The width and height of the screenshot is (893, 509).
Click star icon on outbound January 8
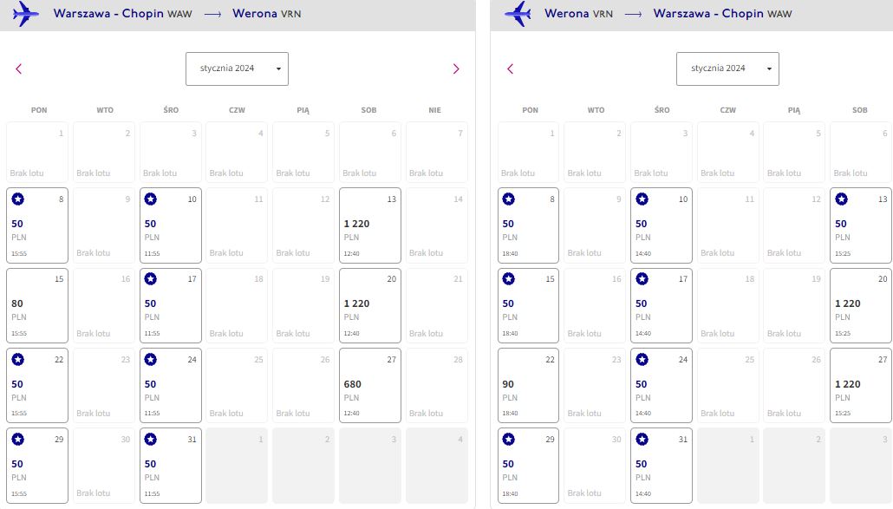pos(17,199)
